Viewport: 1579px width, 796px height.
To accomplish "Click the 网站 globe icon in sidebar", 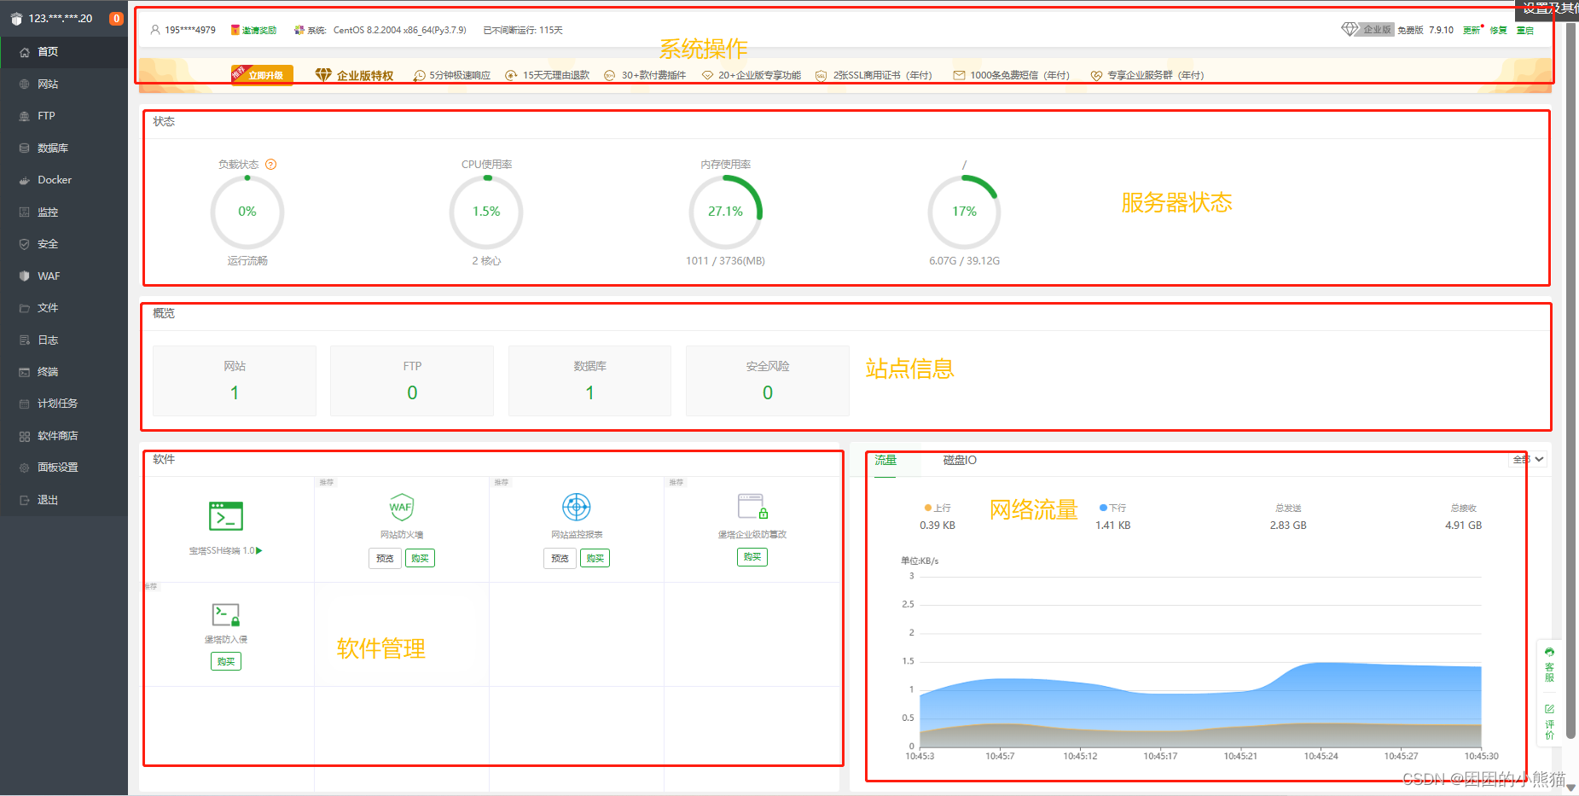I will [x=25, y=84].
